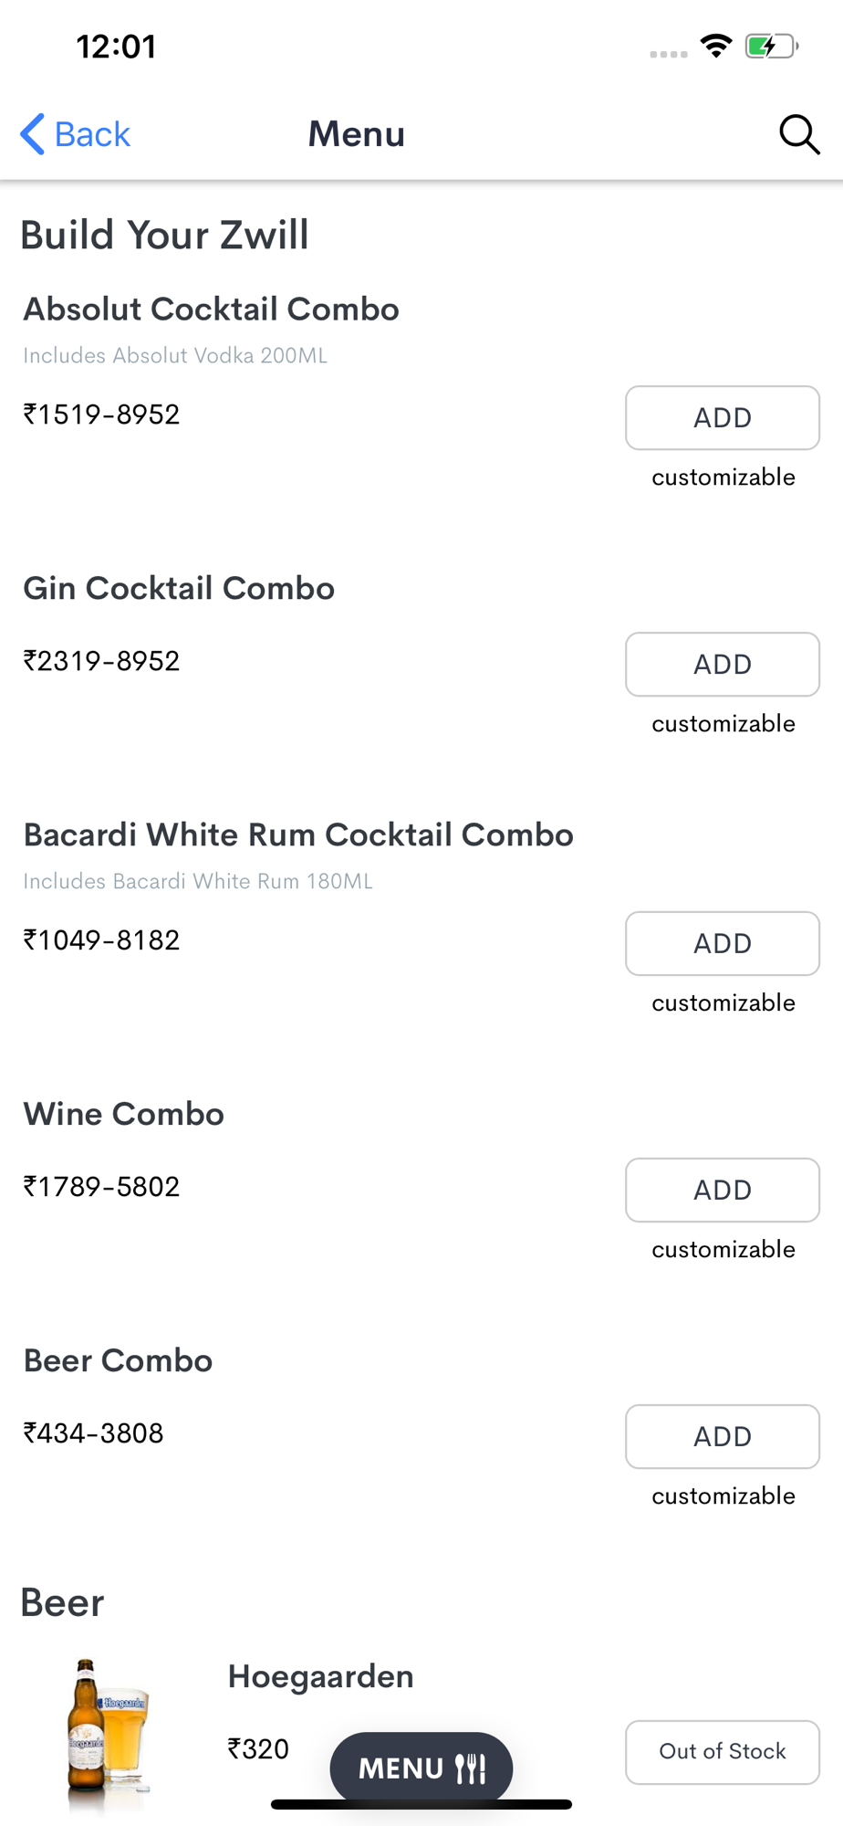Open the Bacardi White Rum Cocktail Combo item
The image size is (843, 1826).
point(298,835)
